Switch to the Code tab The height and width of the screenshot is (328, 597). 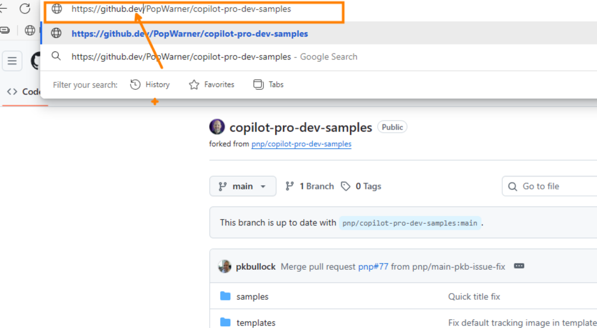(23, 91)
